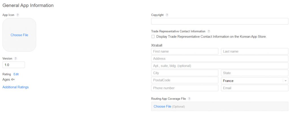Open the Additional Ratings link
The width and height of the screenshot is (292, 115).
(x=15, y=87)
